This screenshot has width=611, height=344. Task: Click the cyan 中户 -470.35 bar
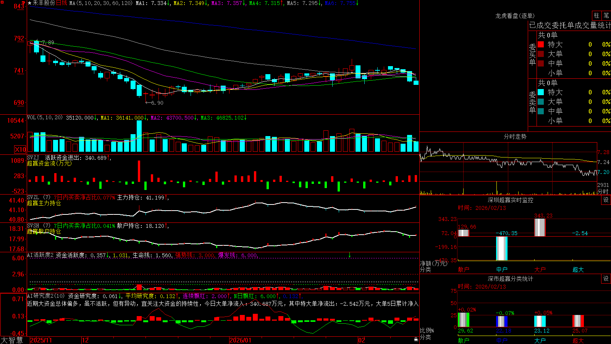click(x=501, y=248)
